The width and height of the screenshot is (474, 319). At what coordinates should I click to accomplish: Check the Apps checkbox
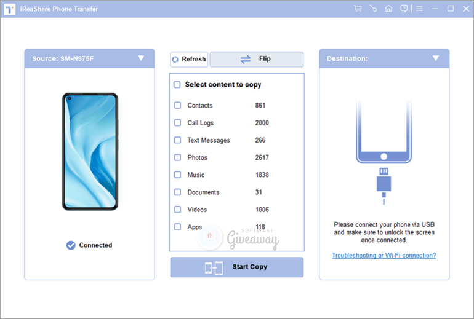[x=178, y=227]
